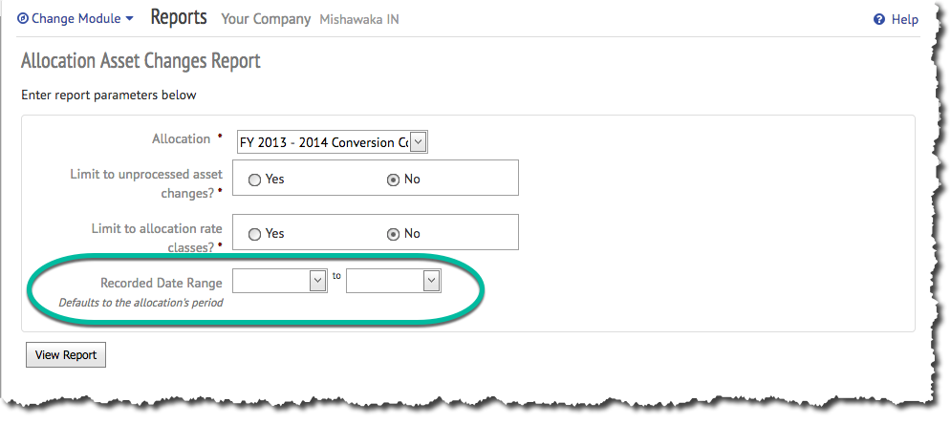Choose Yes for limit to allocation rate classes
The width and height of the screenshot is (951, 424).
pyautogui.click(x=255, y=233)
